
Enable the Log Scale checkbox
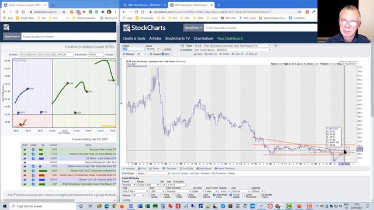[x=174, y=195]
